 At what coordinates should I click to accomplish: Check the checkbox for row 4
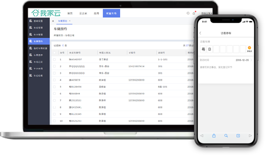55,80
